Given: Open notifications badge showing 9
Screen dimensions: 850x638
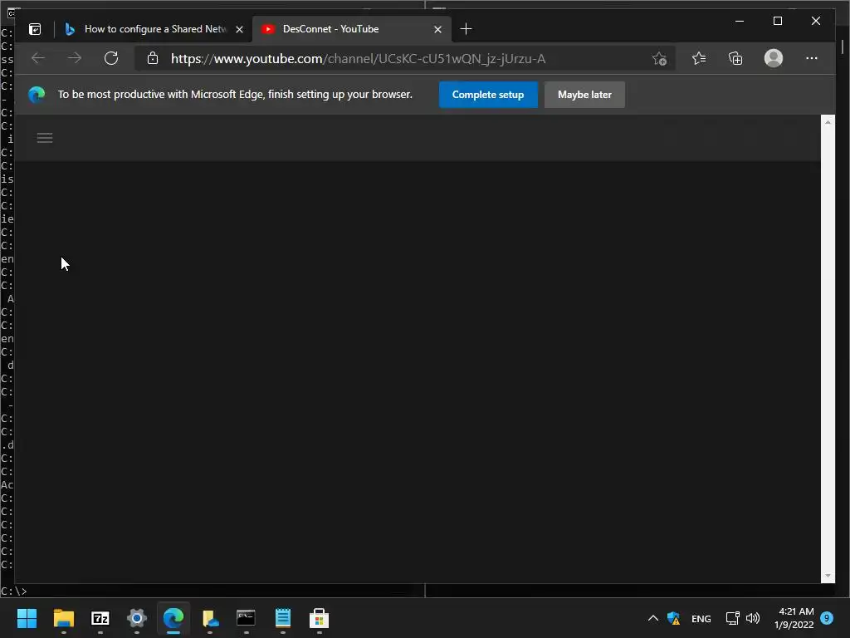Looking at the screenshot, I should click(827, 618).
